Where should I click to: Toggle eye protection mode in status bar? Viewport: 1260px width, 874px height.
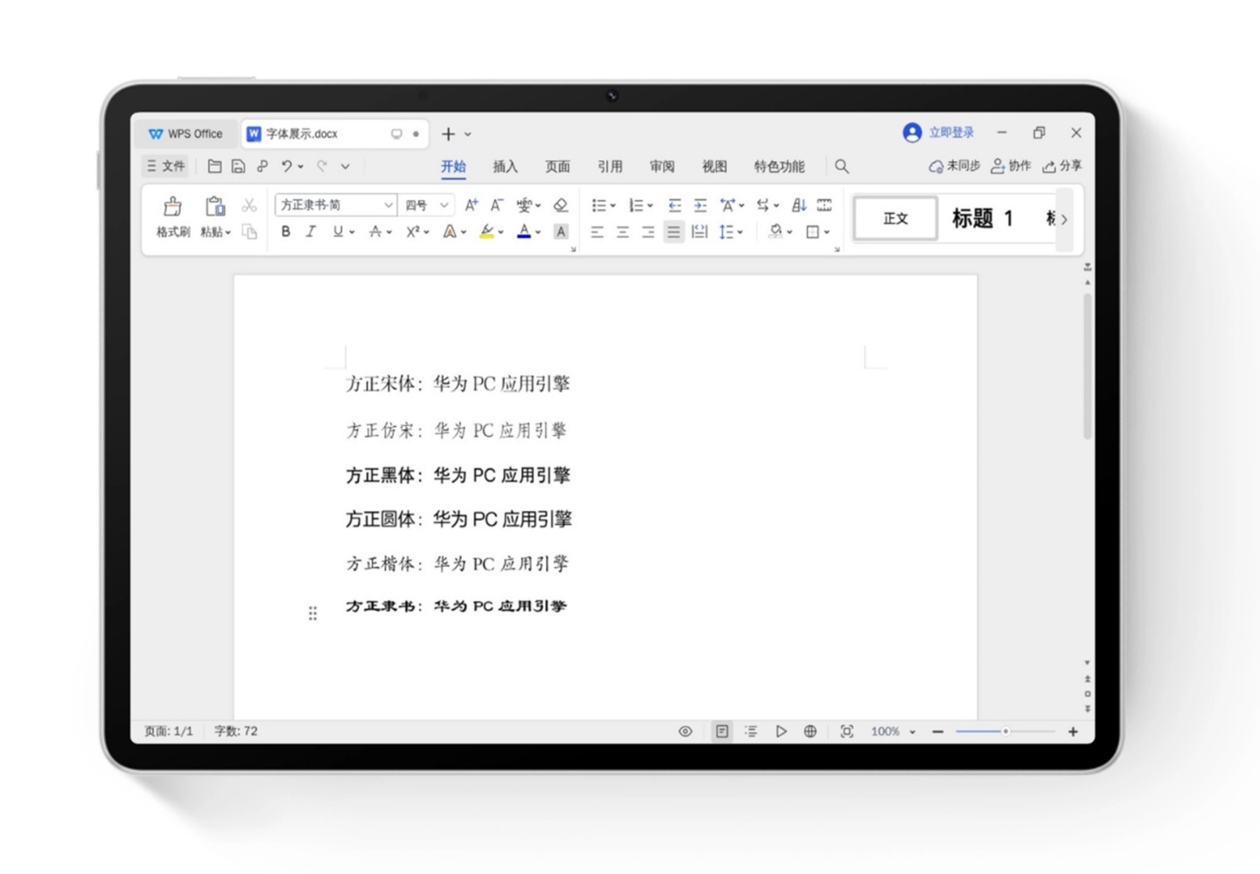point(685,731)
